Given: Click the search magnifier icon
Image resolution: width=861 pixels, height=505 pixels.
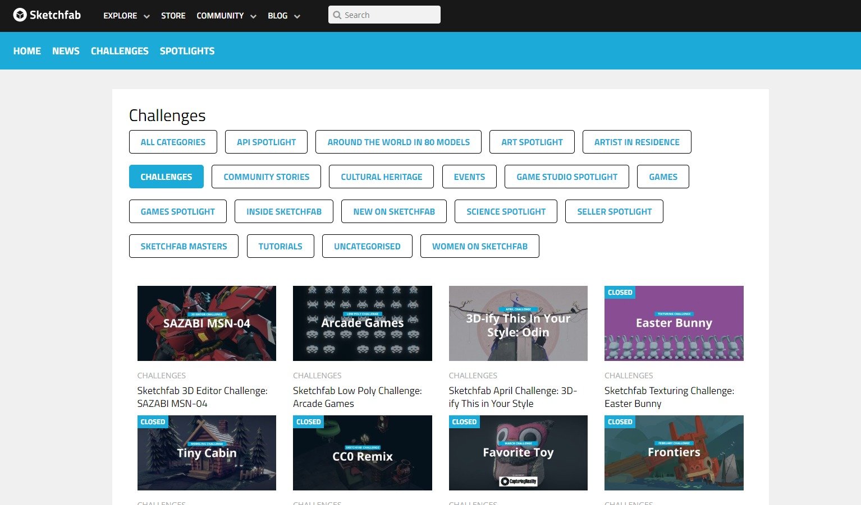Looking at the screenshot, I should 337,15.
